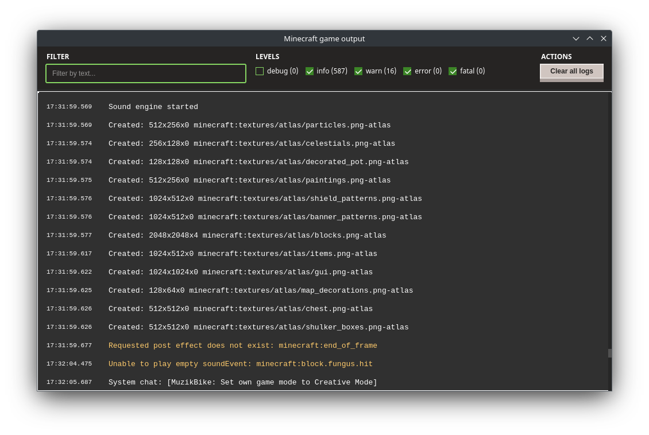
Task: Select the end_of_frame post effect warning
Action: (242, 345)
